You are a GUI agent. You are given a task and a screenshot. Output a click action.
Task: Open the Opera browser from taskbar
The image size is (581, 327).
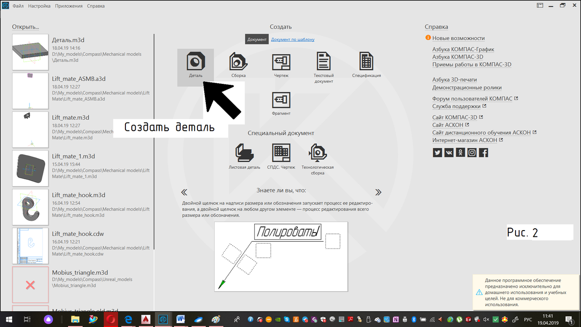(110, 319)
